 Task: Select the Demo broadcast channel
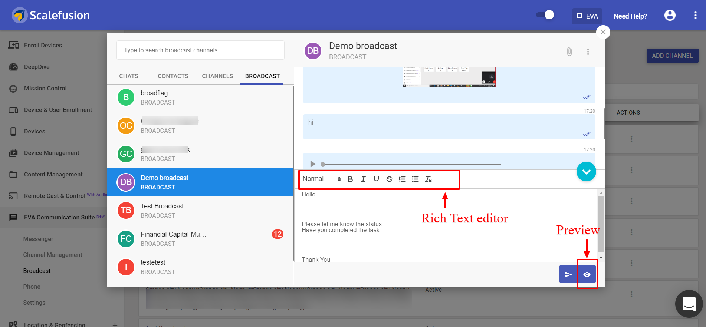tap(200, 182)
